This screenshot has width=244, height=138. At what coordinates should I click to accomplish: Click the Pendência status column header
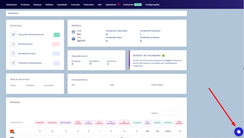(x=40, y=123)
